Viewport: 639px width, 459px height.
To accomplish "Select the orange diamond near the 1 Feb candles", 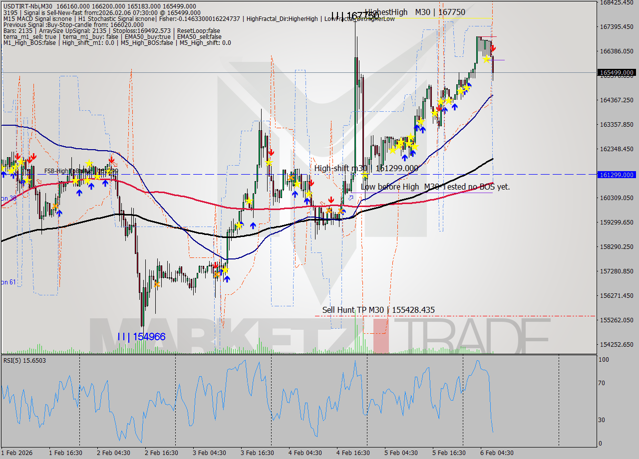I will pos(55,207).
